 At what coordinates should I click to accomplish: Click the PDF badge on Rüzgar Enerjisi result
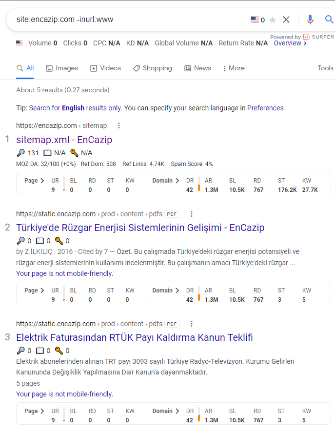click(172, 214)
